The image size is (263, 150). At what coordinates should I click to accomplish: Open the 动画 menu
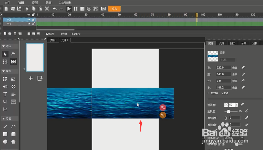click(48, 3)
